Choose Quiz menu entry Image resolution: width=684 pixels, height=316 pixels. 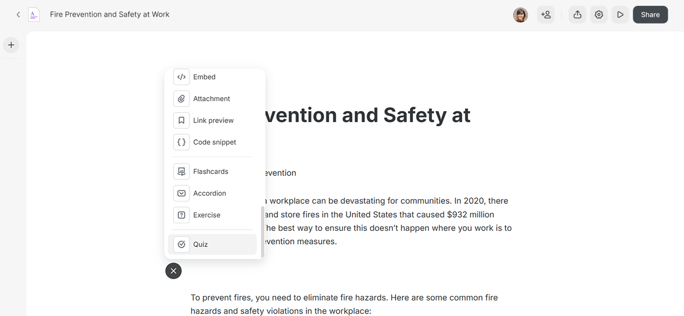pyautogui.click(x=212, y=244)
